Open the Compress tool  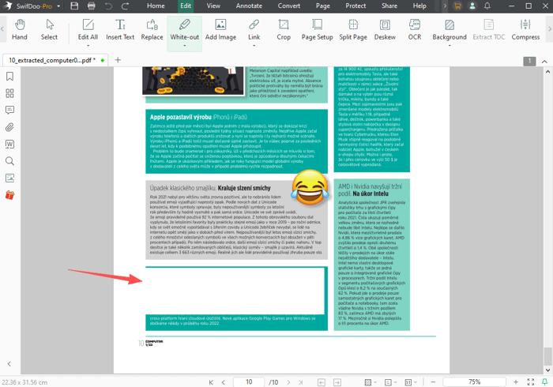click(525, 30)
